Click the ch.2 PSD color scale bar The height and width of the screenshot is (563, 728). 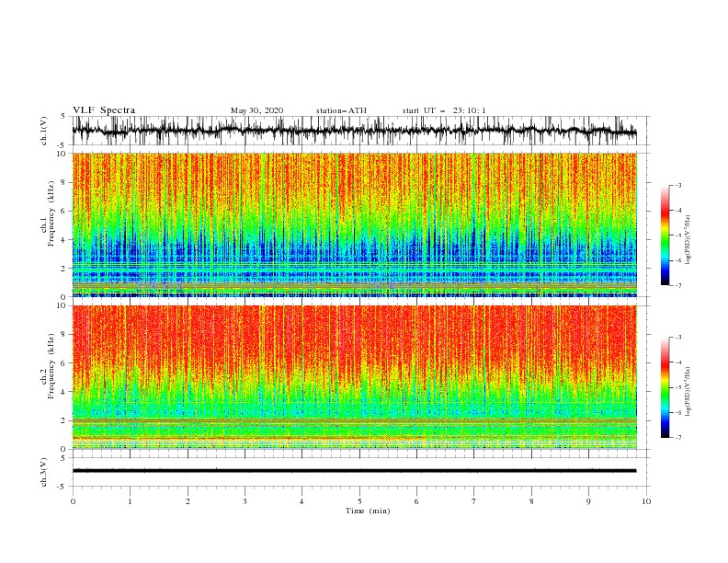pos(665,387)
